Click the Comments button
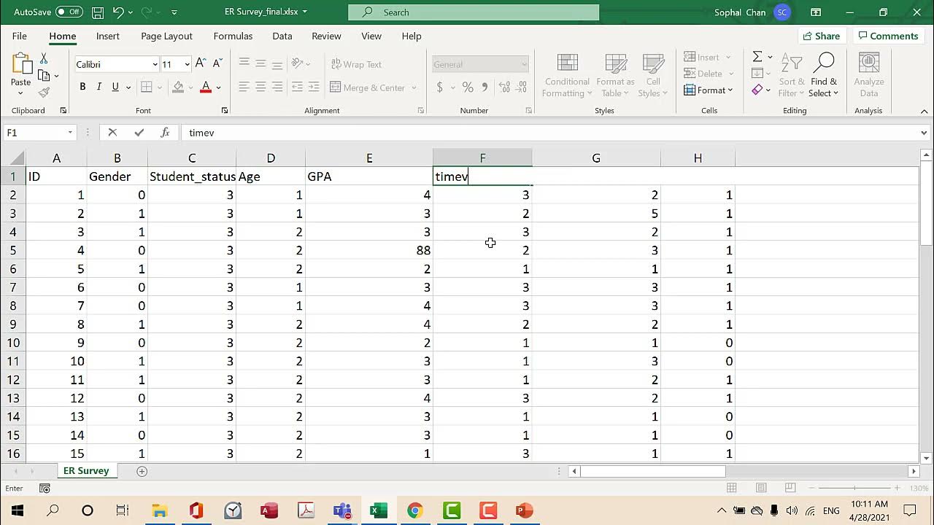934x525 pixels. [887, 36]
